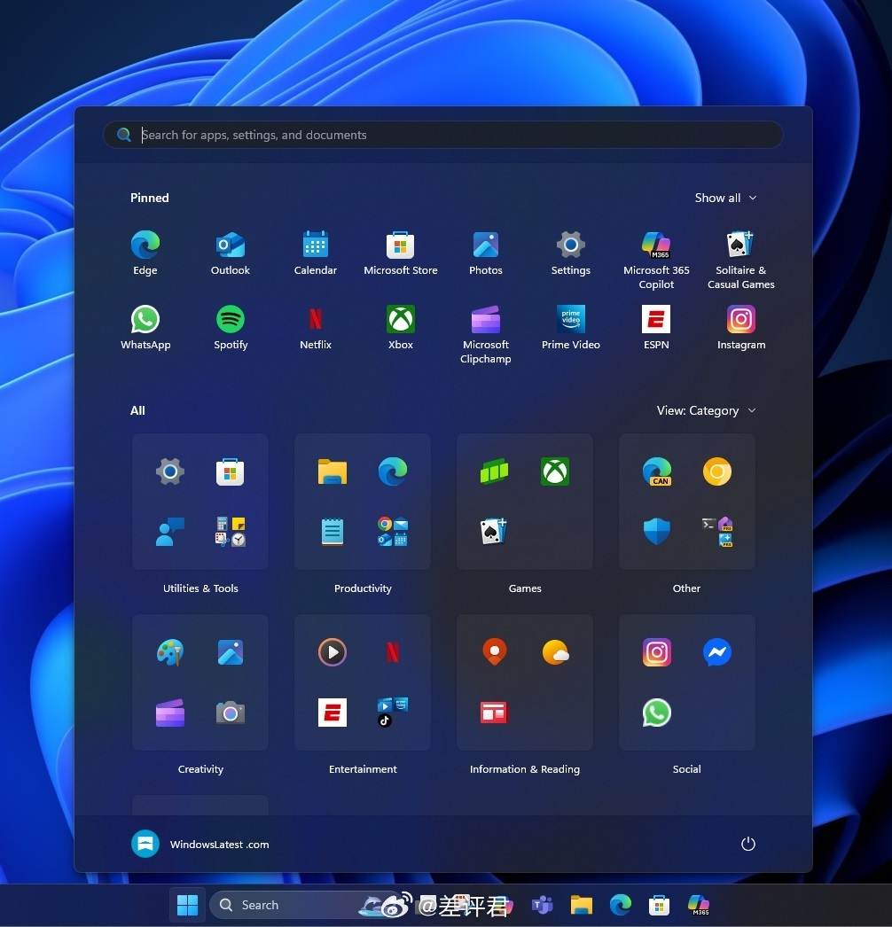Image resolution: width=892 pixels, height=927 pixels.
Task: Open the Social category label
Action: [x=687, y=769]
